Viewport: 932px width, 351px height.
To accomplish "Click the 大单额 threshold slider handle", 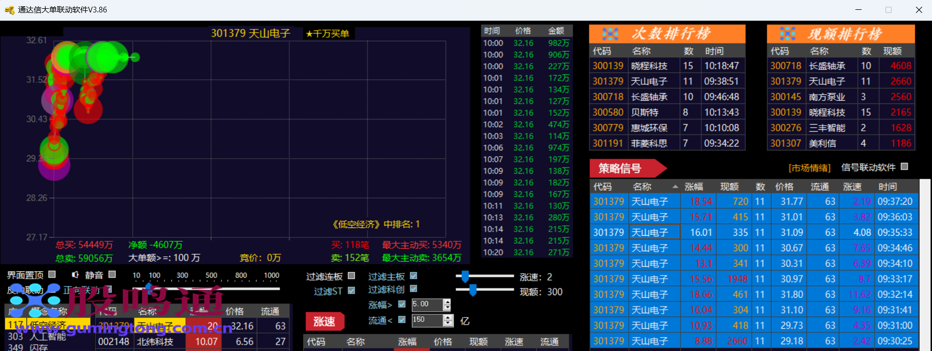I will pyautogui.click(x=149, y=288).
